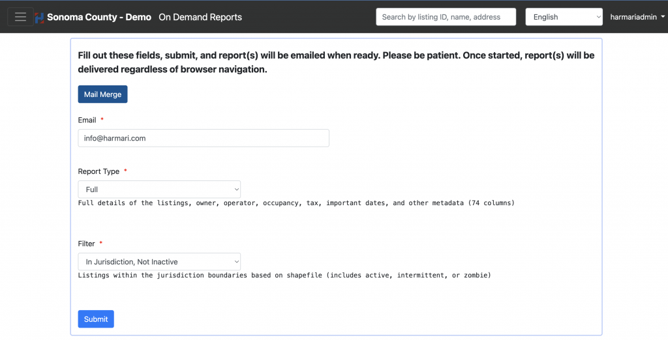Submit the report request form
This screenshot has width=668, height=340.
tap(96, 319)
